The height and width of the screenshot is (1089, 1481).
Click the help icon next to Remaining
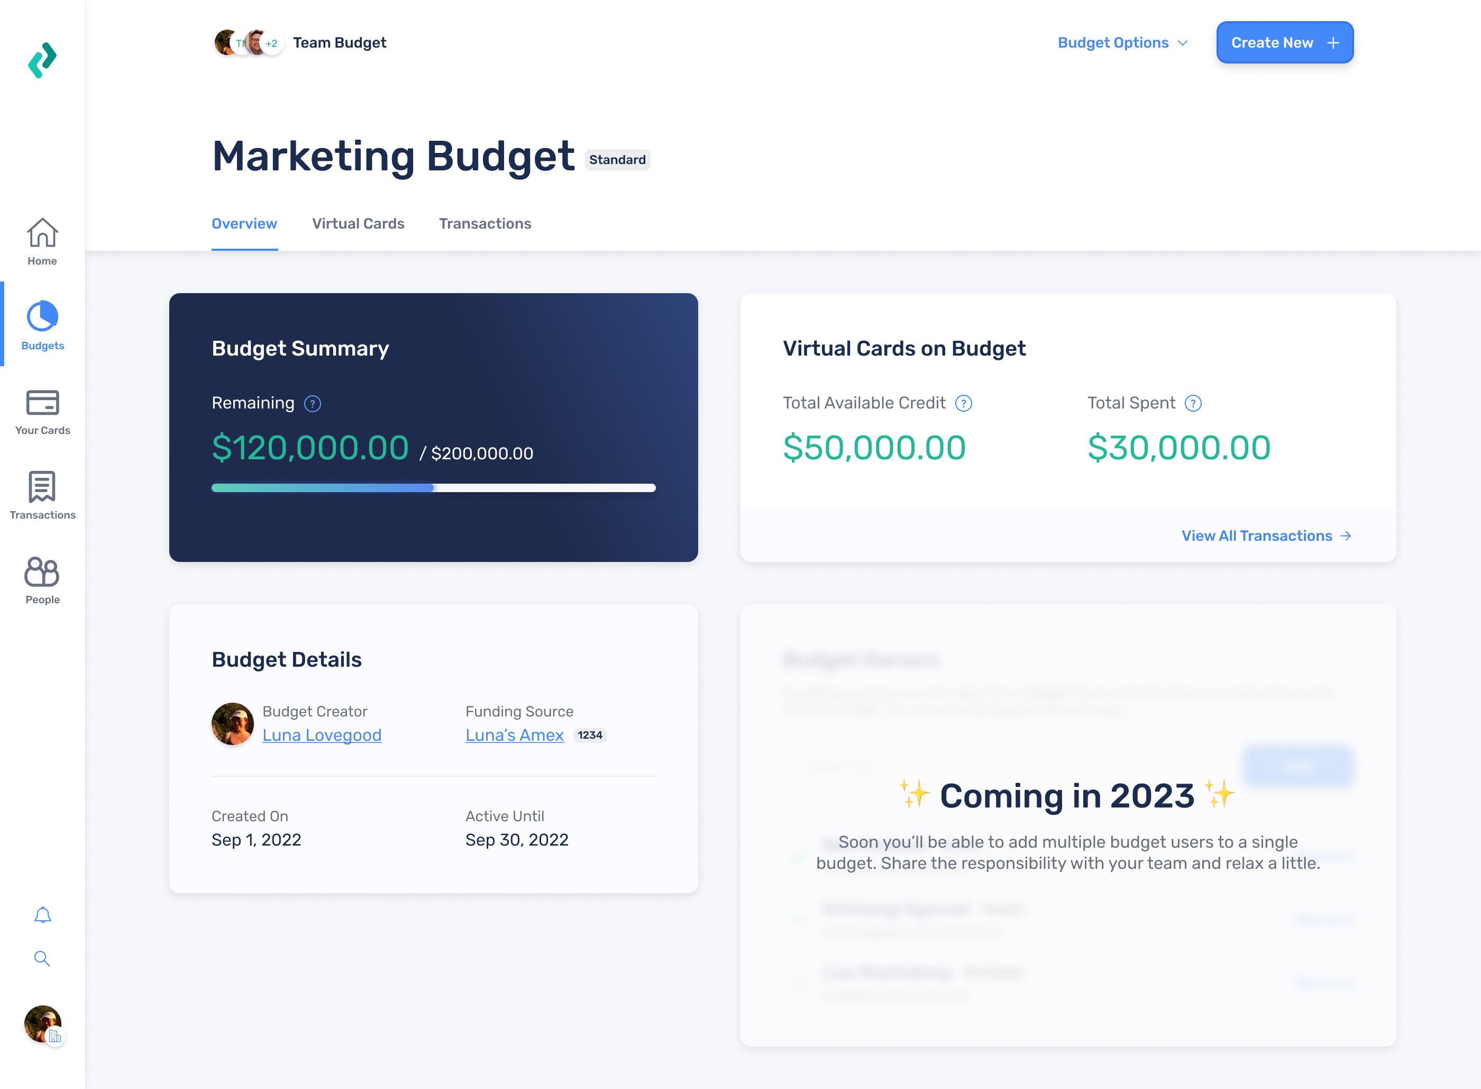coord(313,403)
